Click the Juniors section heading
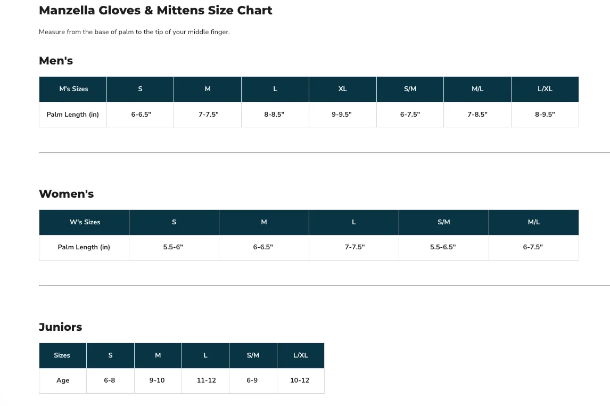 (x=61, y=327)
